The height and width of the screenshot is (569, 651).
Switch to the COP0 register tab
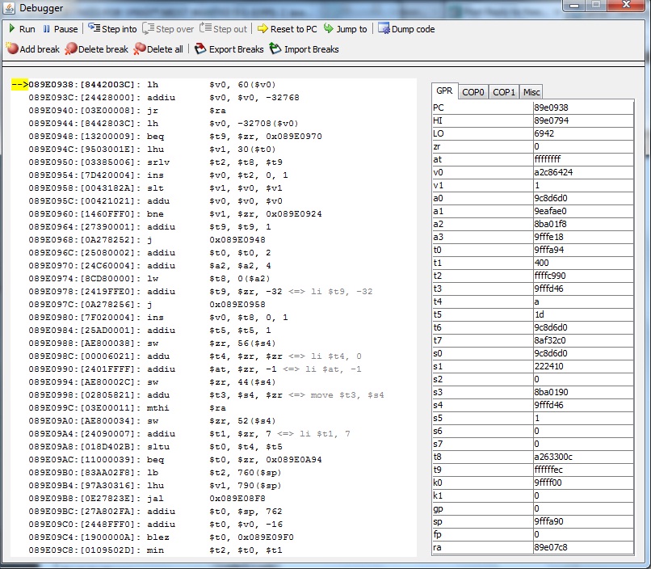[x=473, y=92]
